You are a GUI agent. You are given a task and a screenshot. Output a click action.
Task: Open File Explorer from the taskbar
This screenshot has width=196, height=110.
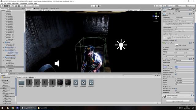8,108
